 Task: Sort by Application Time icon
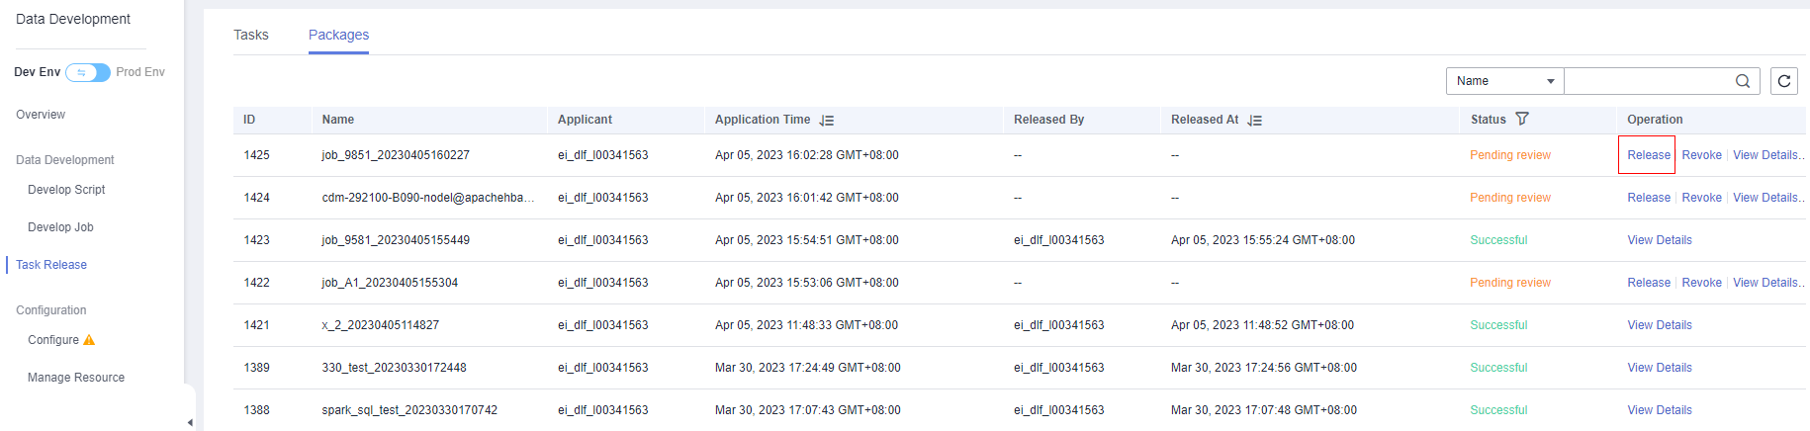pos(827,120)
